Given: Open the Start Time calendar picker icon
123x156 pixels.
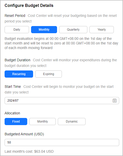Looking at the screenshot, I should 115,101.
